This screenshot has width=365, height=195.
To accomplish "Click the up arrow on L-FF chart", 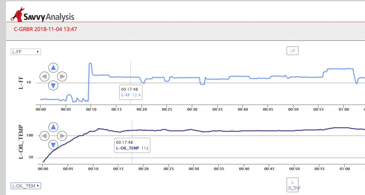I will click(x=53, y=67).
